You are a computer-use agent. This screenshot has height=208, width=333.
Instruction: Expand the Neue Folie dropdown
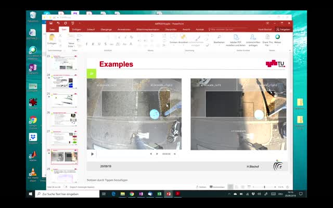(71, 45)
